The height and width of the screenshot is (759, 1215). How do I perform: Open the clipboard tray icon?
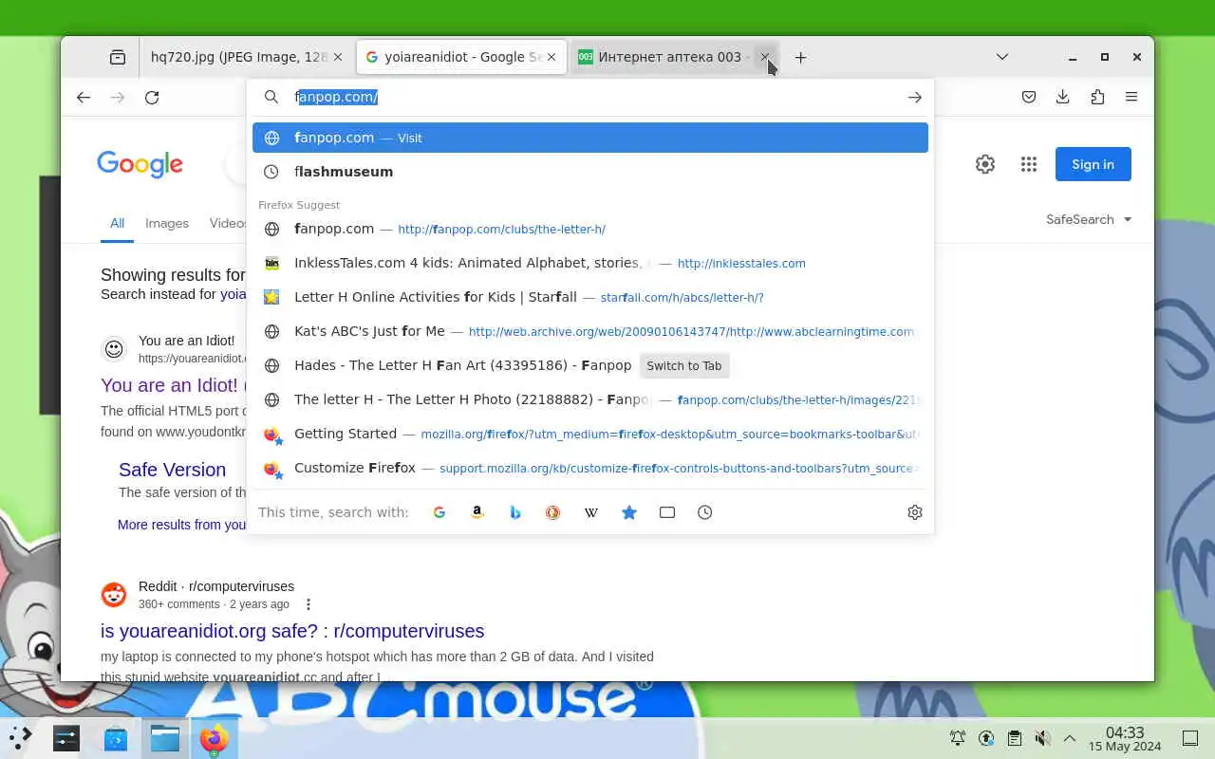[x=1014, y=738]
